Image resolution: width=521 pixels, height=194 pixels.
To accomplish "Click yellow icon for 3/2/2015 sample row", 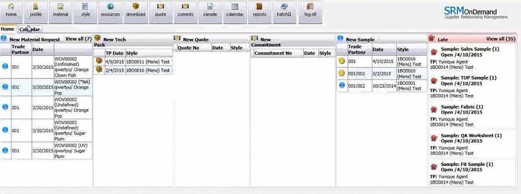I will pyautogui.click(x=342, y=73).
